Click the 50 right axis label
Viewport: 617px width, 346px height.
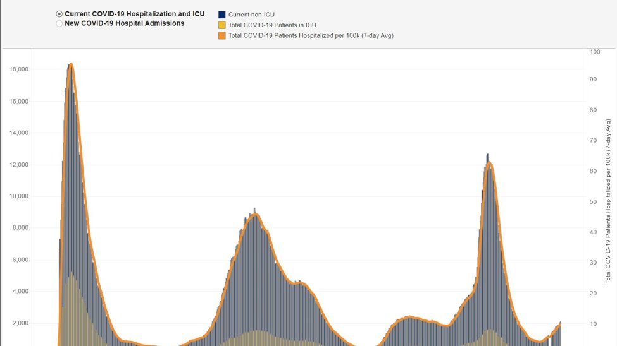[x=594, y=202]
